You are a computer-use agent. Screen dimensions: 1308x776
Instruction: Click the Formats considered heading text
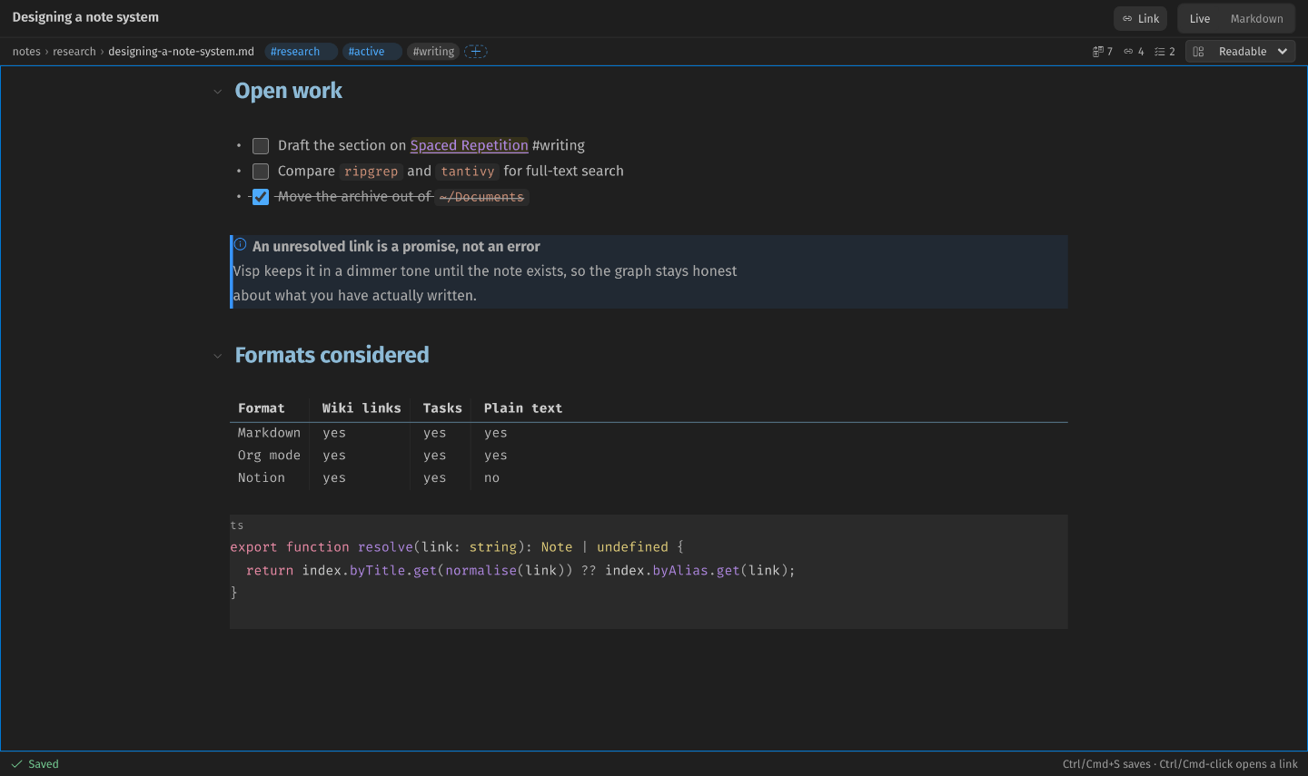pyautogui.click(x=332, y=355)
